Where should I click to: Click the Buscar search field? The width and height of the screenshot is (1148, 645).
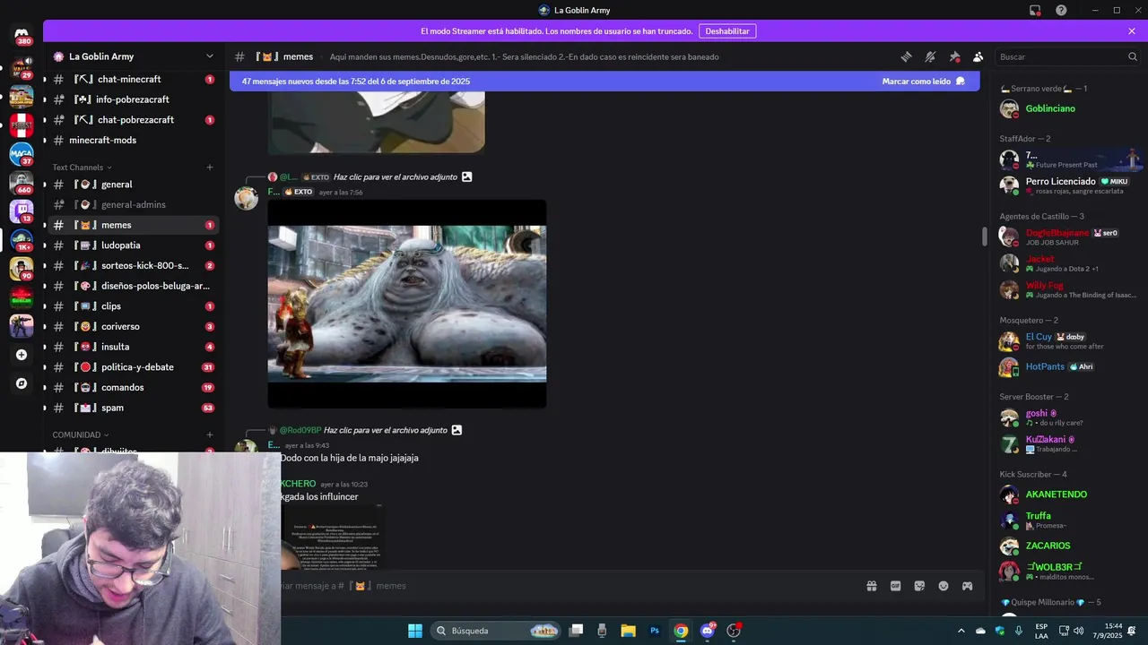point(1067,56)
